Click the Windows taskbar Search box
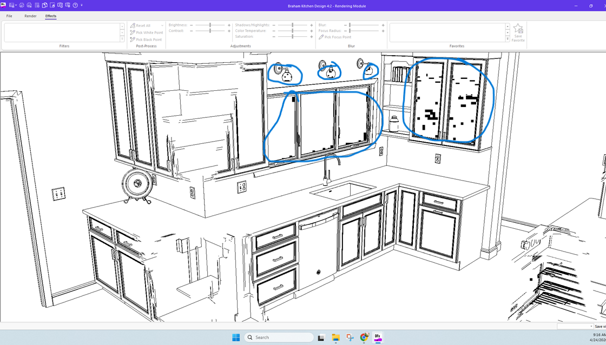Viewport: 606px width, 345px height. pyautogui.click(x=279, y=337)
